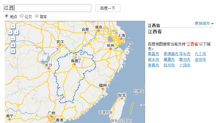The width and height of the screenshot is (216, 123).
Task: Select the 地点 radio option
Action: [x=7, y=16]
